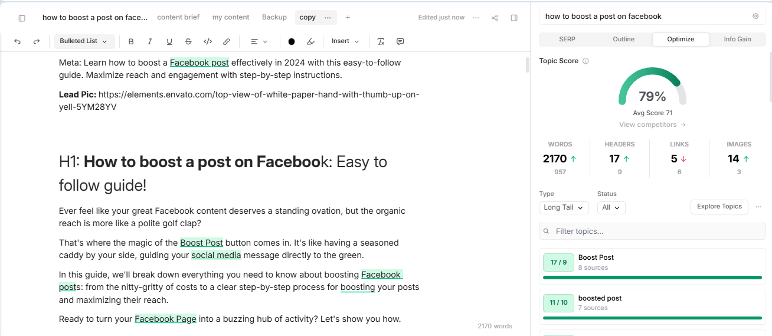Click highlighted social media phrase
772x336 pixels.
pos(216,255)
